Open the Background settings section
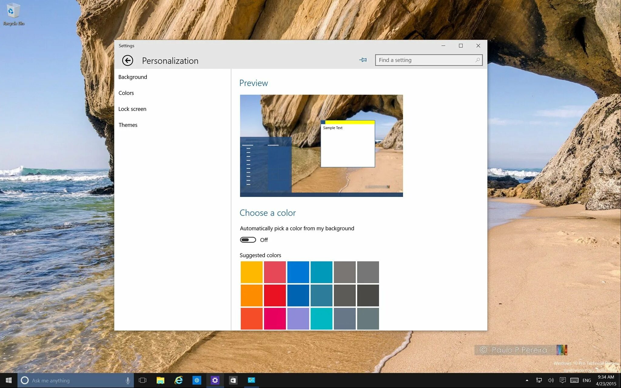Image resolution: width=621 pixels, height=388 pixels. coord(133,77)
